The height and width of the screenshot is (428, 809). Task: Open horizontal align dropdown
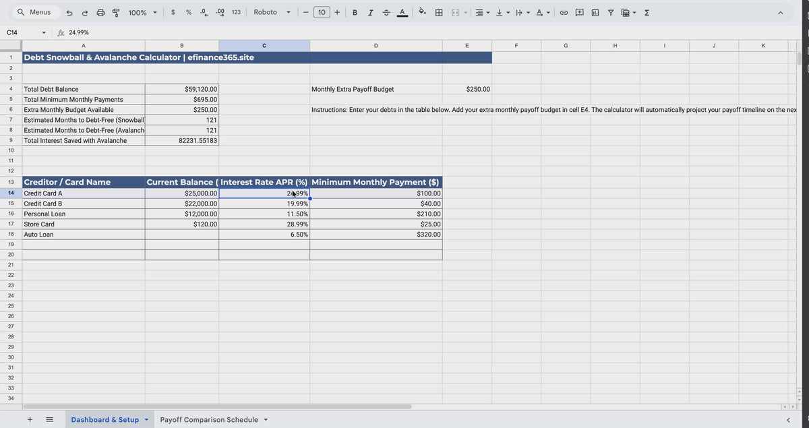click(482, 12)
